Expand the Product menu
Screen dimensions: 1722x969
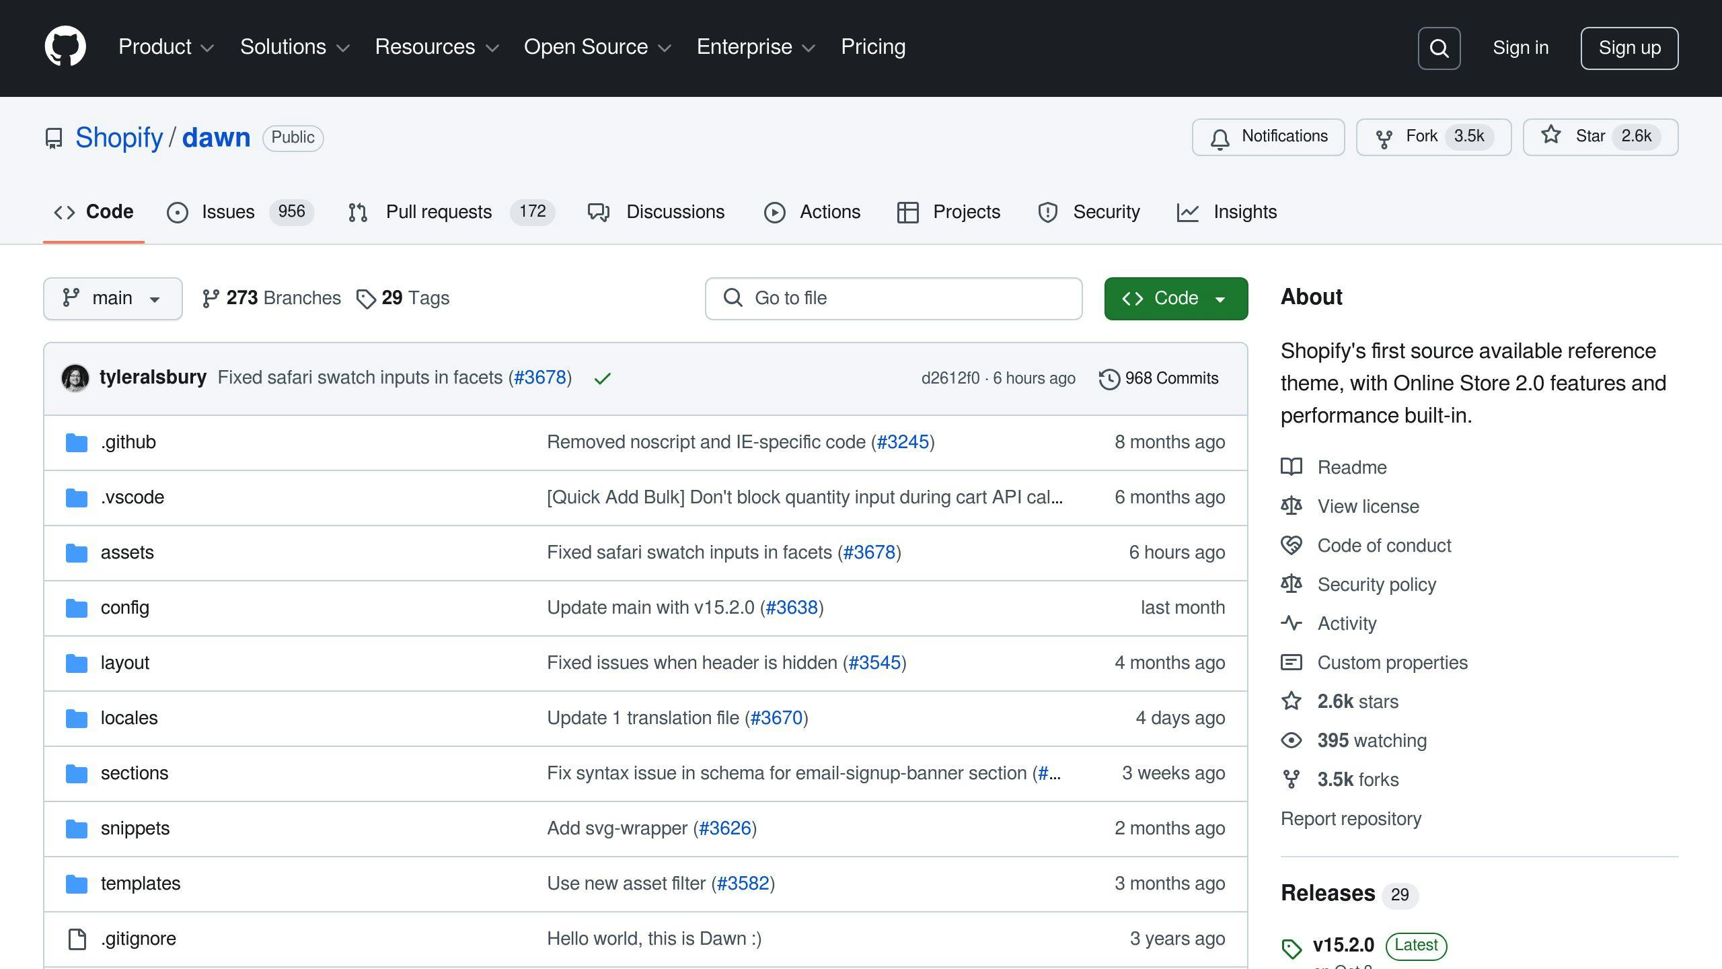166,47
